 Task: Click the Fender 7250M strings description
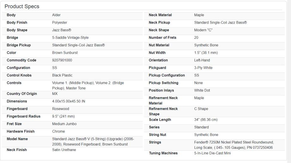234,145
